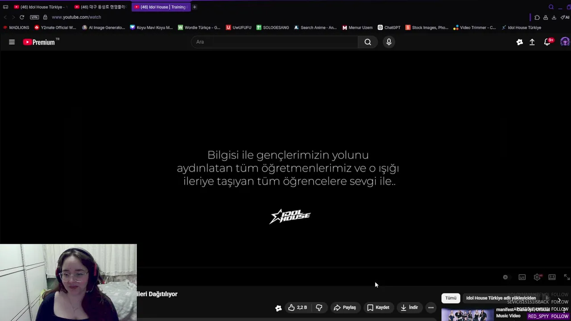The height and width of the screenshot is (321, 571).
Task: Open the YouTube upload arrow icon
Action: coord(532,42)
